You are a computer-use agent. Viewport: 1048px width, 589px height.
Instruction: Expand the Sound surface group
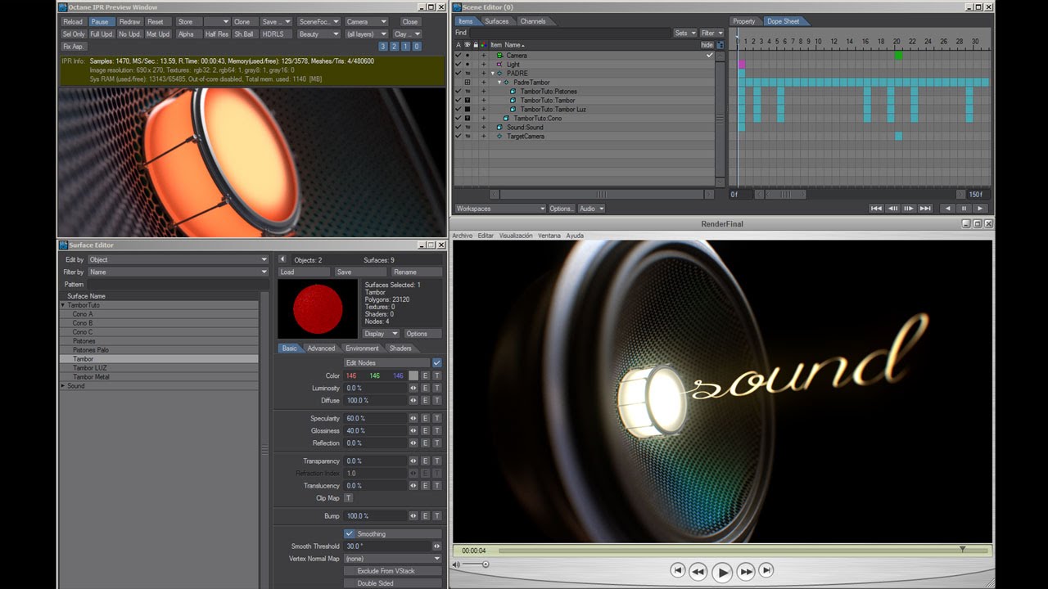pyautogui.click(x=63, y=386)
